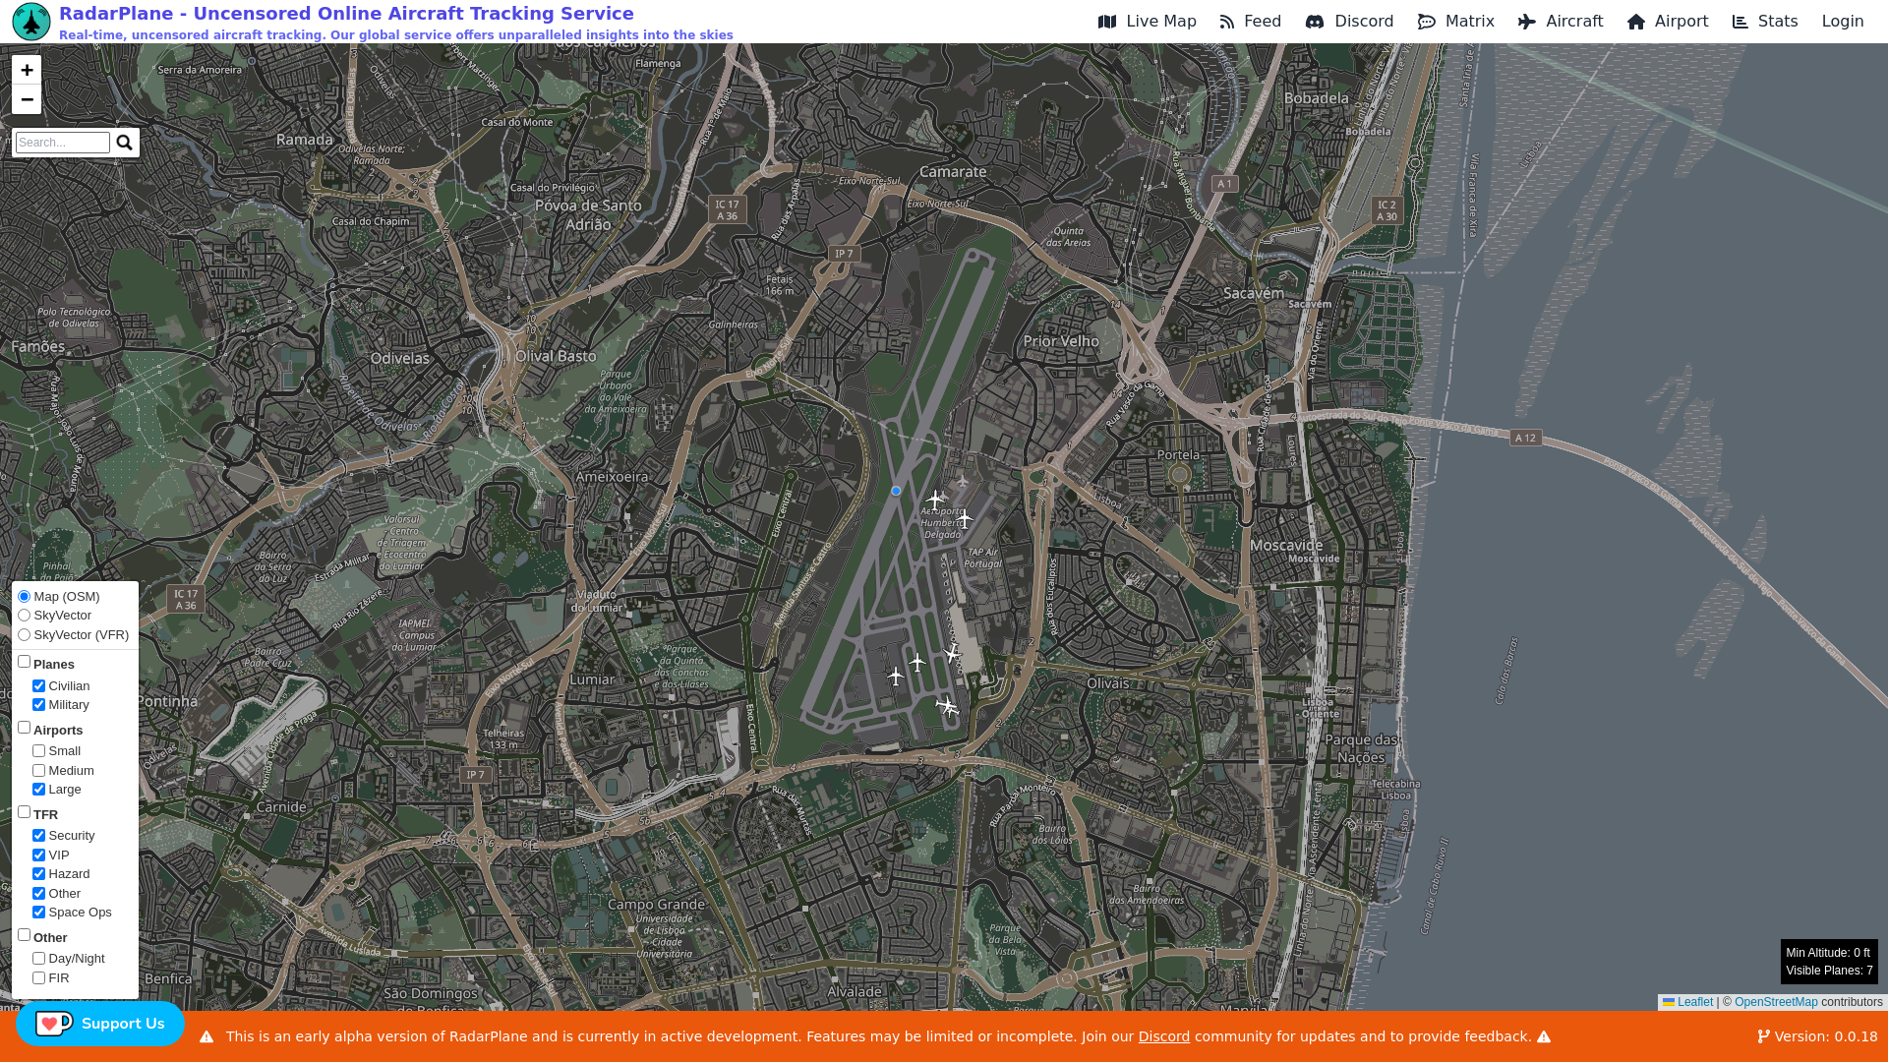Select the SkyVector map radio option
The height and width of the screenshot is (1062, 1888).
[25, 616]
